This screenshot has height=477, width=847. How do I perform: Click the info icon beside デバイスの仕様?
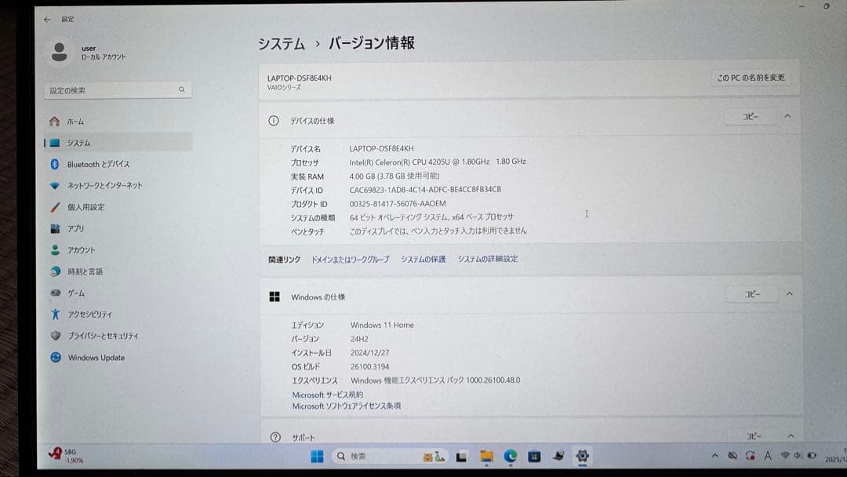(274, 121)
